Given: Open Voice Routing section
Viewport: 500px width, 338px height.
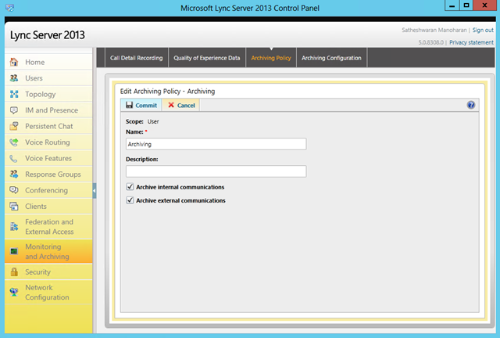Looking at the screenshot, I should pyautogui.click(x=48, y=142).
